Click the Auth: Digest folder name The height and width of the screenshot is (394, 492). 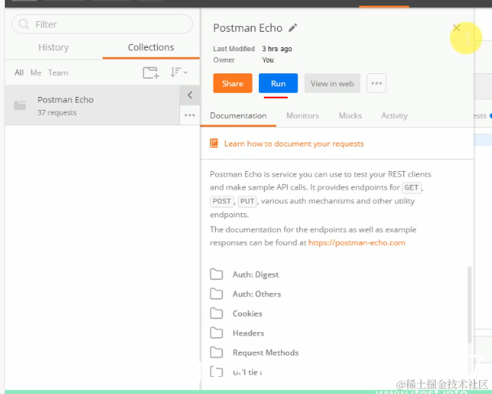tap(256, 274)
